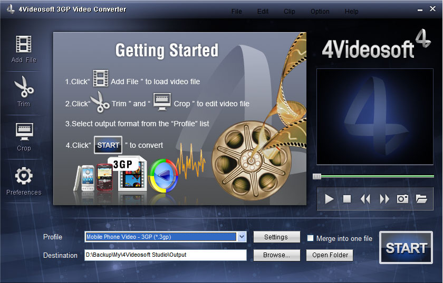Open the Crop monitor tool
443x283 pixels.
[x=24, y=132]
